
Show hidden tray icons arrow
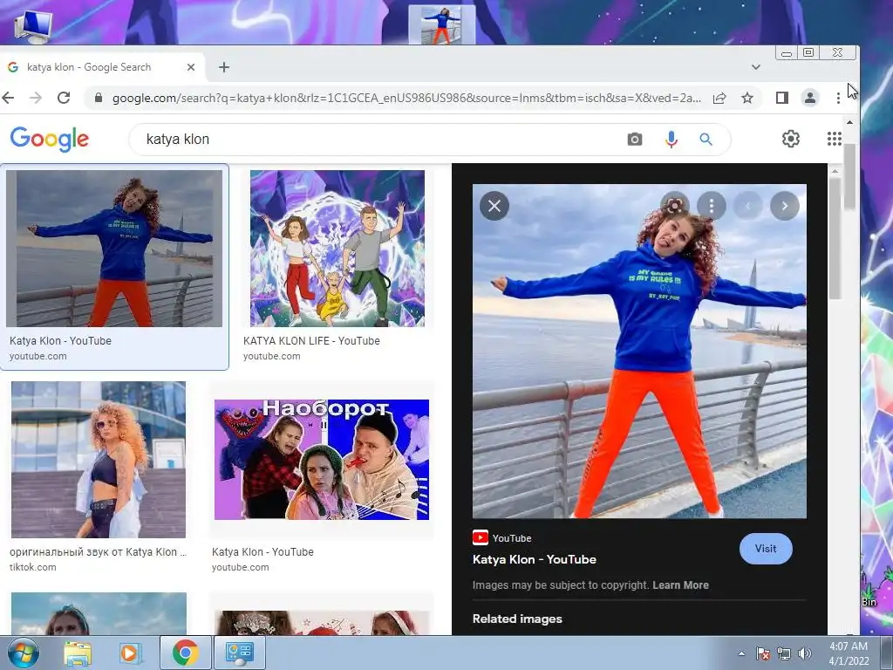pos(741,653)
